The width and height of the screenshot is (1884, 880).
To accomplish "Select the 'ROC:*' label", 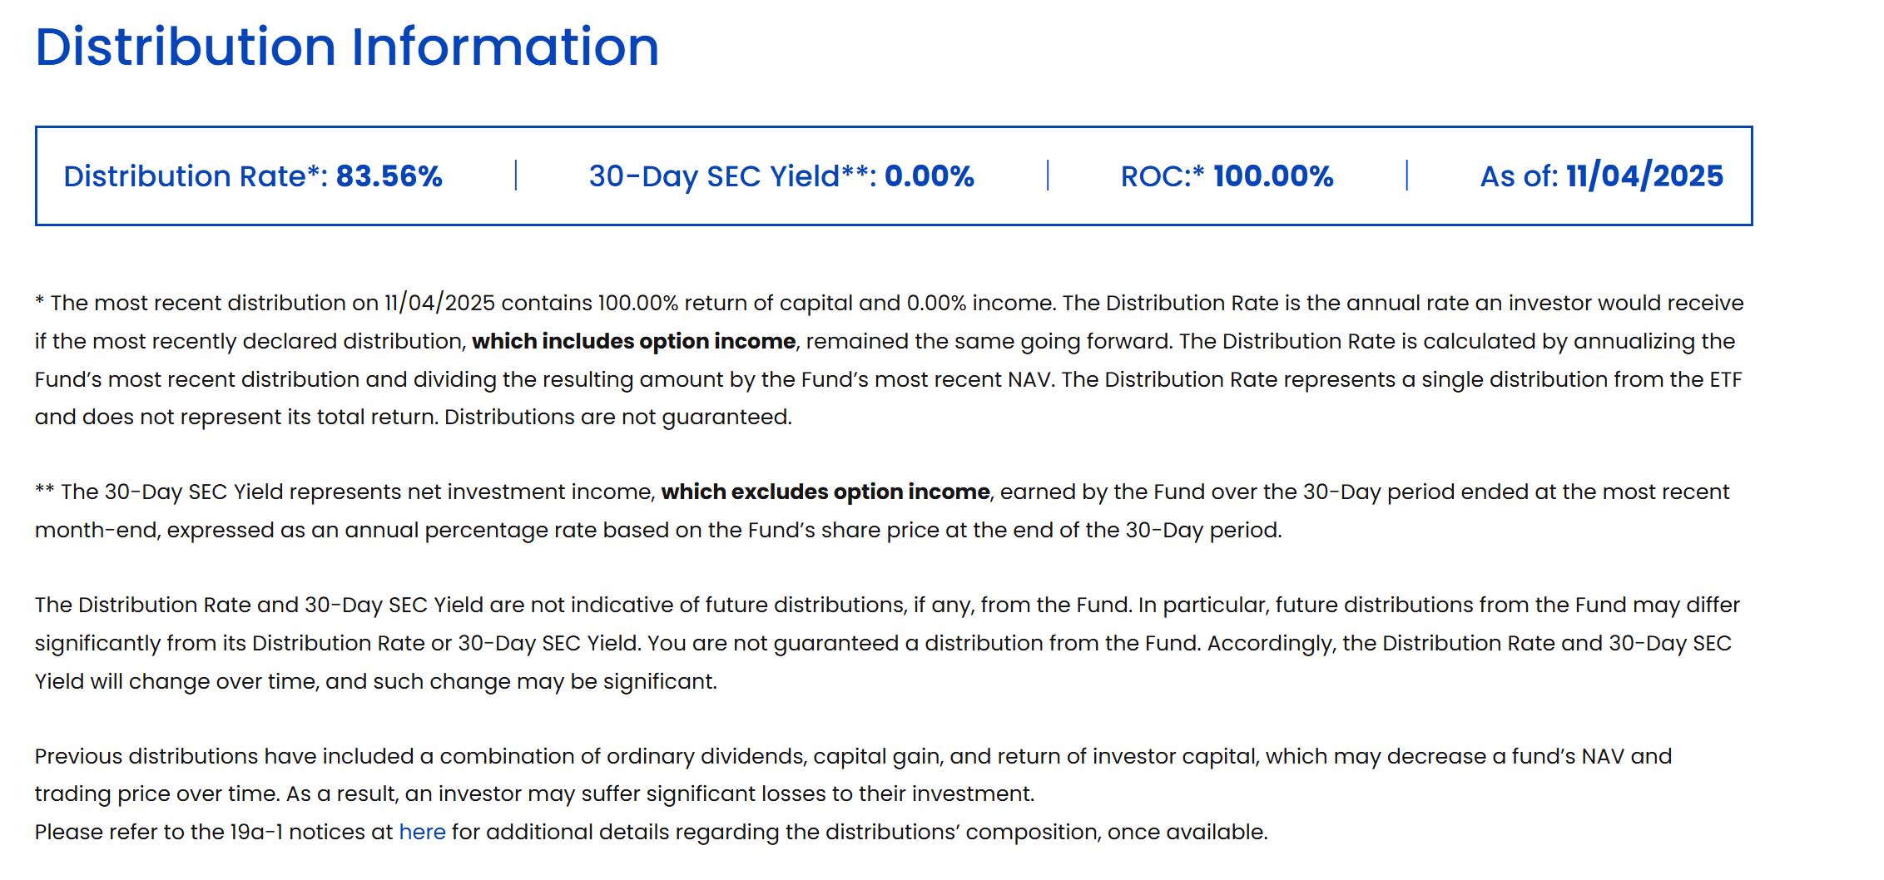I will click(1162, 176).
